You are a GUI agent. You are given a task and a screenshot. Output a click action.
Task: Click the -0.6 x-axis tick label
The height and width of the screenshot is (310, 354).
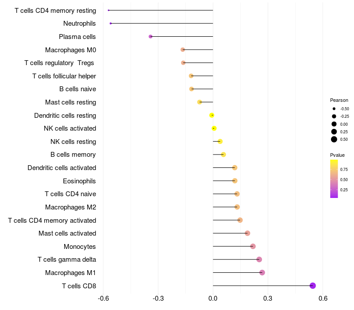[x=104, y=298]
